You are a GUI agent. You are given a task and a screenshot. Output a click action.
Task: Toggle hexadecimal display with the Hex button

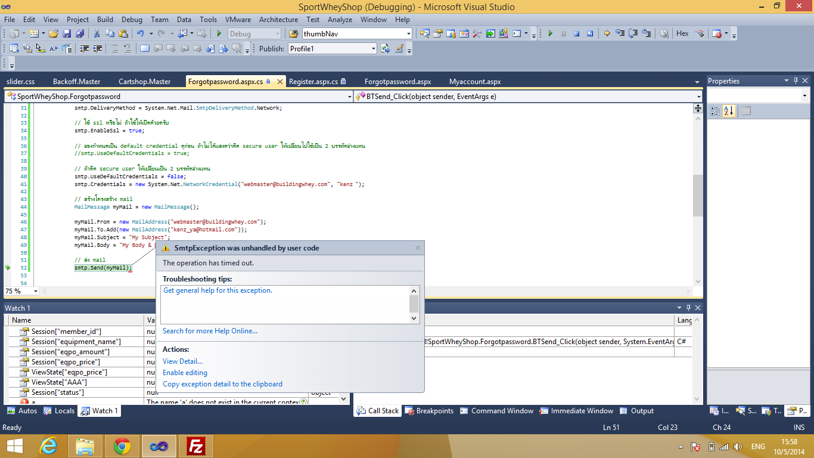(682, 33)
